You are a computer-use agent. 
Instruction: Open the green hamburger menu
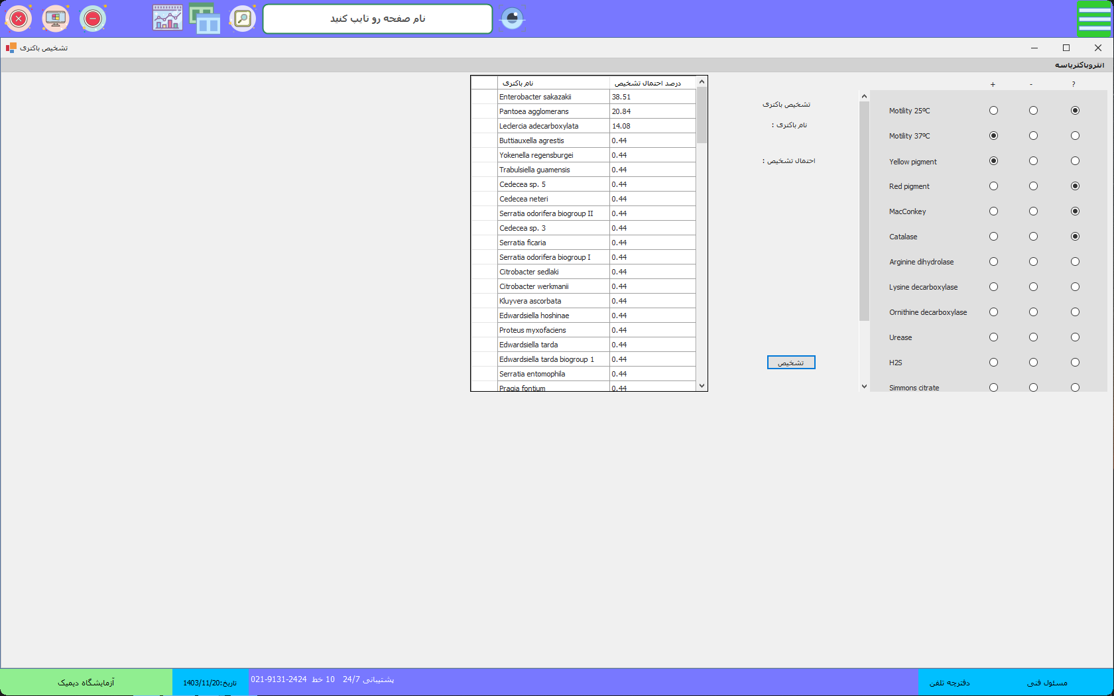[1094, 19]
